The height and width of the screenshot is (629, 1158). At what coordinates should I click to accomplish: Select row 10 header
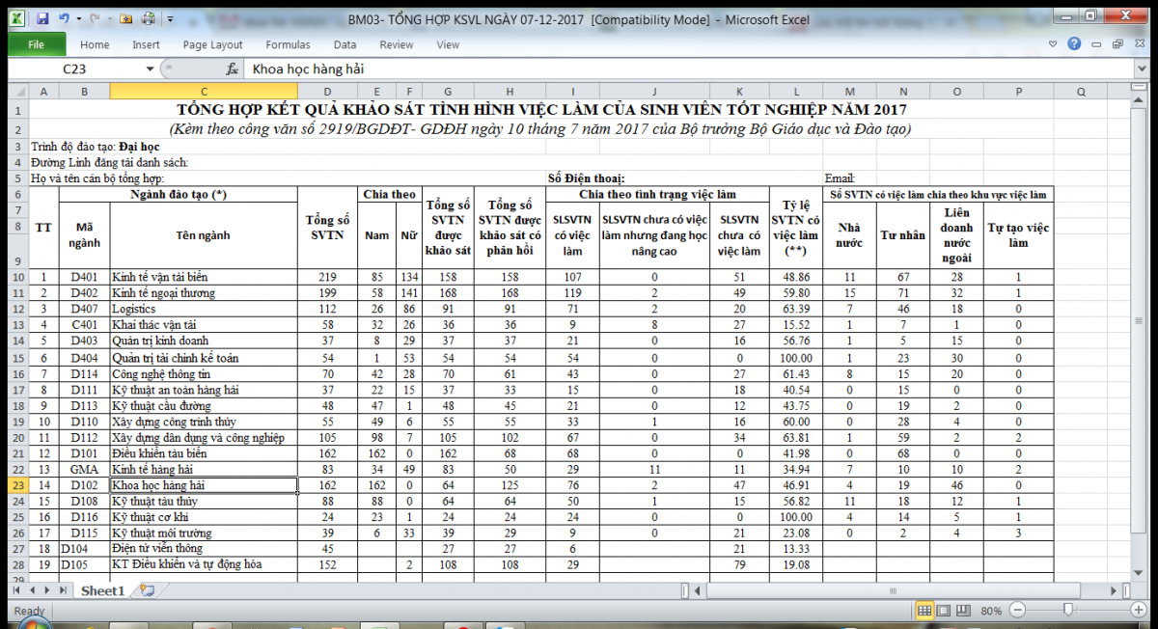(18, 277)
